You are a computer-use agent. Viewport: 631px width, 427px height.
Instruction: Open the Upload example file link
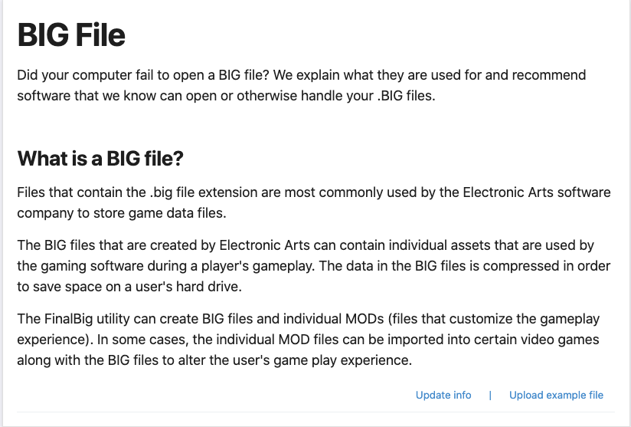556,395
